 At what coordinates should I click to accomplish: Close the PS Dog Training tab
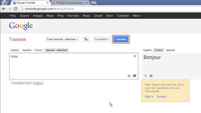[87, 3]
